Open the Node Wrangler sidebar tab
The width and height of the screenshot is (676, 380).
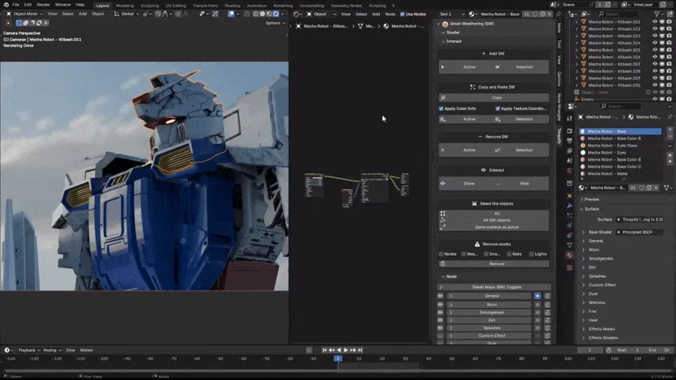pyautogui.click(x=559, y=107)
